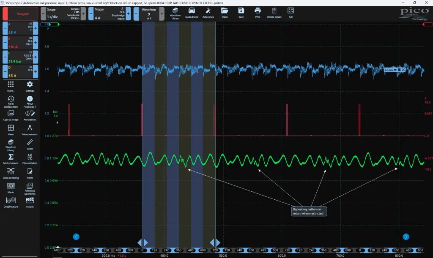Viewport: 433px width, 258px height.
Task: Click blue left arrow for previous waveform
Action: click(76, 237)
